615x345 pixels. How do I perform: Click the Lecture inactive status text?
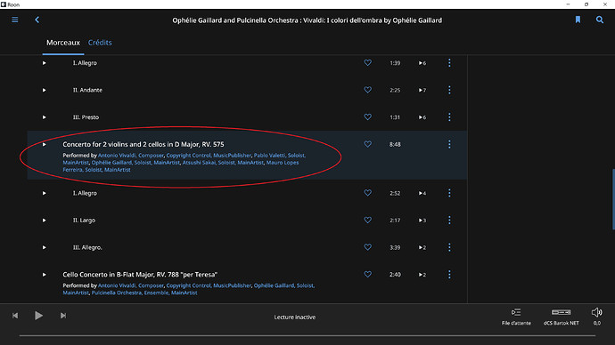(x=294, y=317)
